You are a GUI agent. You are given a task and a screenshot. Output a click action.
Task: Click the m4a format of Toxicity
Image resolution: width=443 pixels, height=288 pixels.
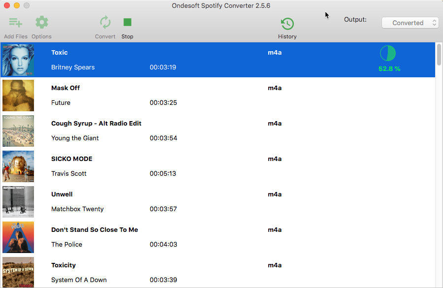point(275,265)
